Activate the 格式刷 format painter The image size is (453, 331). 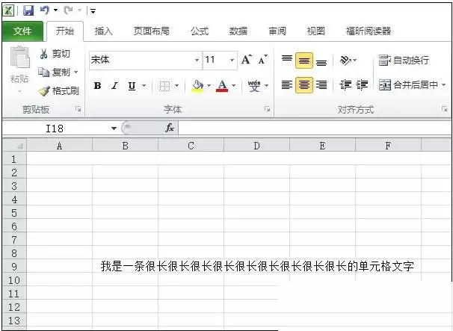(58, 91)
